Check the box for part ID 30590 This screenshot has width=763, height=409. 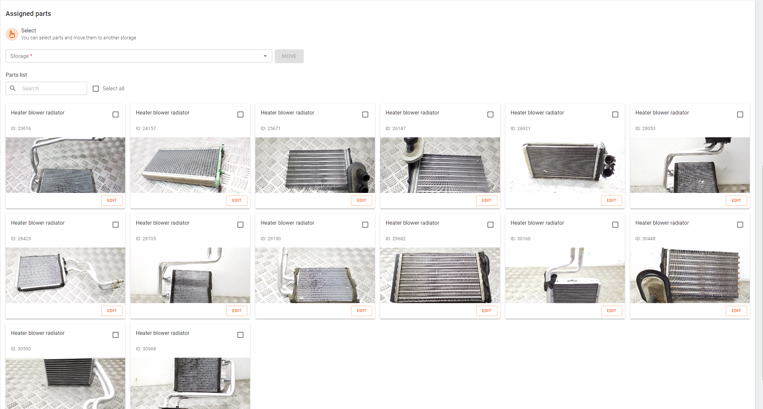pyautogui.click(x=116, y=335)
